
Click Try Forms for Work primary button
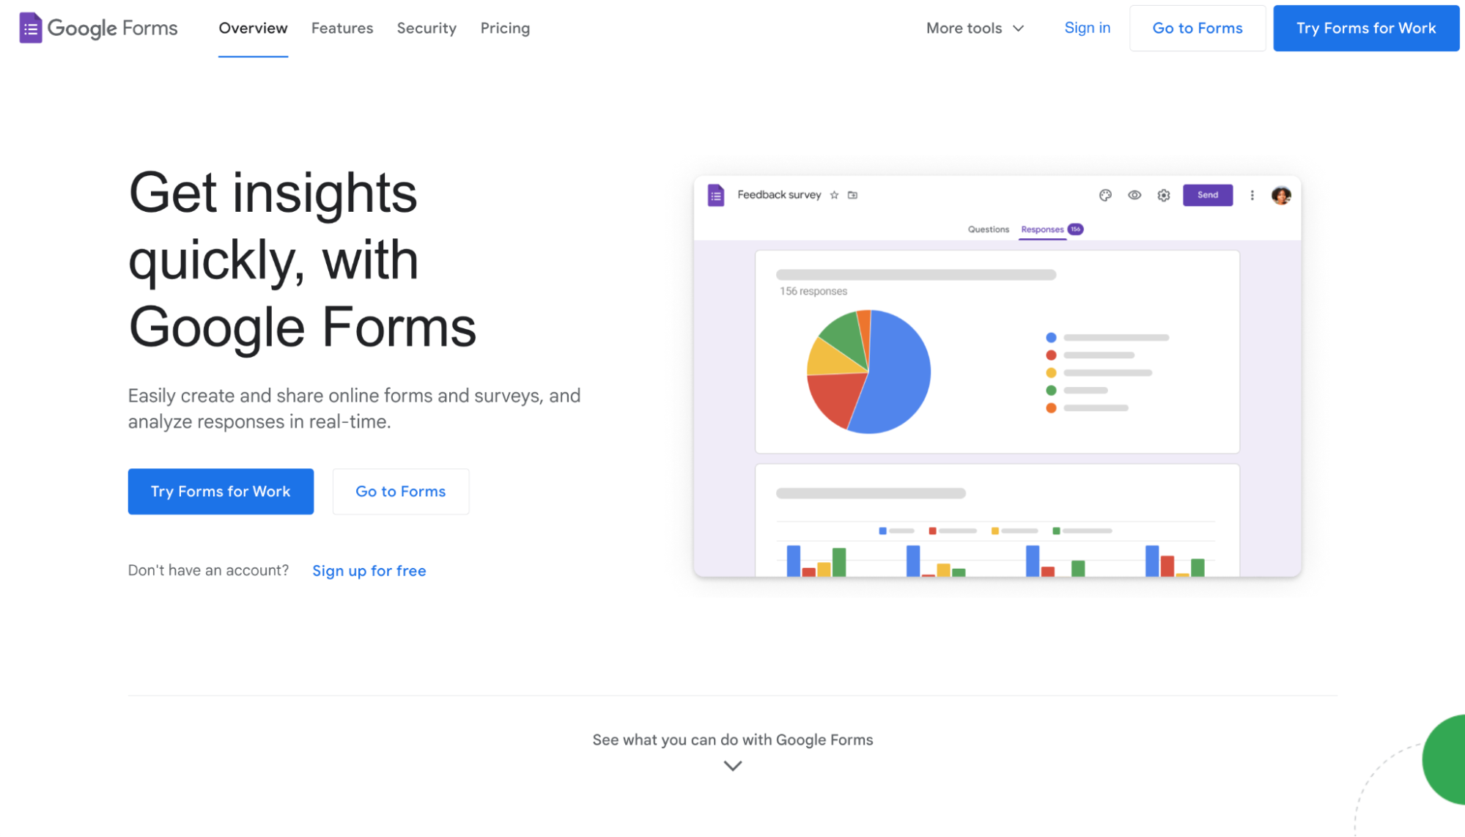click(221, 491)
